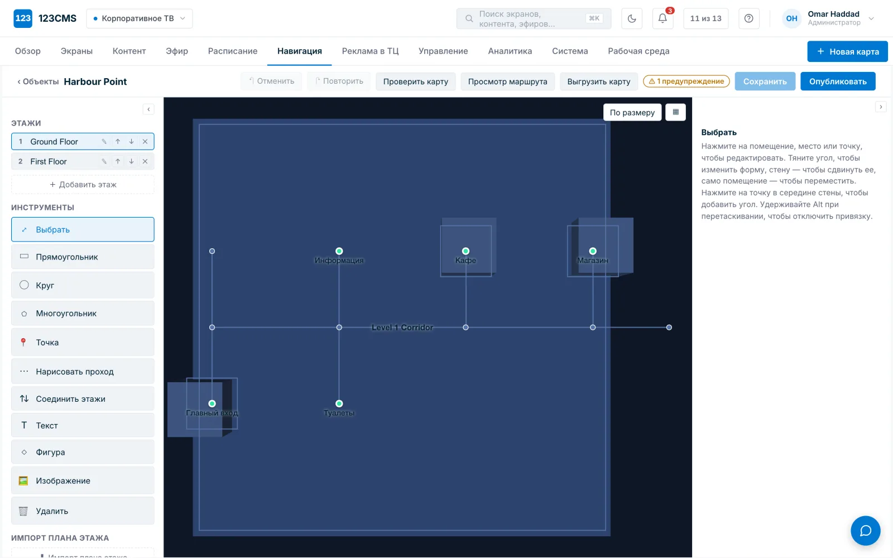This screenshot has height=558, width=893.
Task: Toggle grid icon on canvas
Action: [x=676, y=112]
